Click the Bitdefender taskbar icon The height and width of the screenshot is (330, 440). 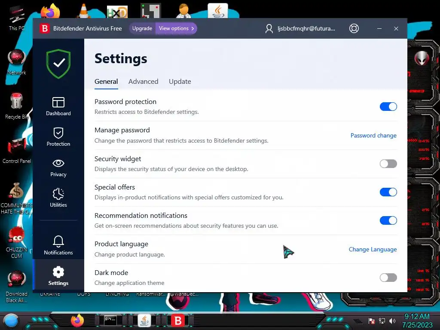(x=178, y=321)
